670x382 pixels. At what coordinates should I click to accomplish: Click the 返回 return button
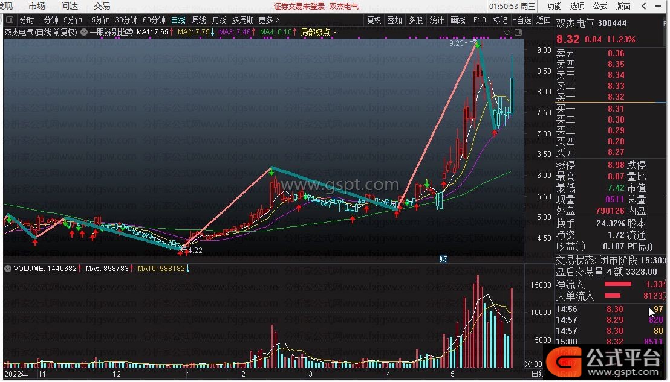543,20
